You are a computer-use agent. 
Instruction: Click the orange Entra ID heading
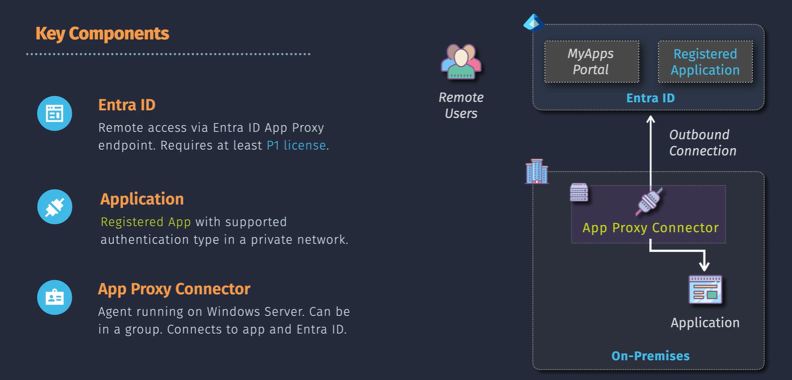[126, 105]
